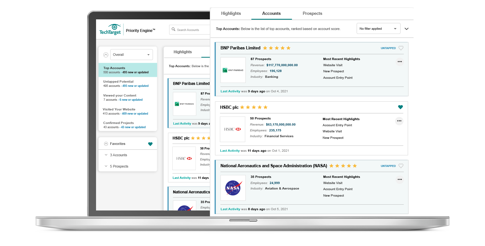Click the search magnifier icon
The width and height of the screenshot is (485, 246).
click(174, 30)
